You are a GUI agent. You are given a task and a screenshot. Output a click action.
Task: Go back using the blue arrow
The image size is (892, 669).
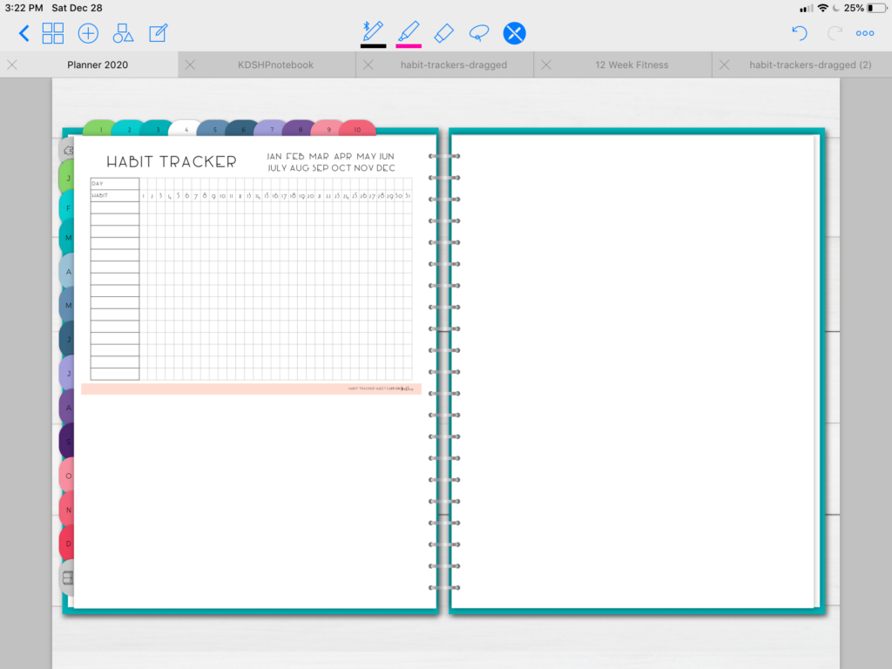tap(24, 33)
